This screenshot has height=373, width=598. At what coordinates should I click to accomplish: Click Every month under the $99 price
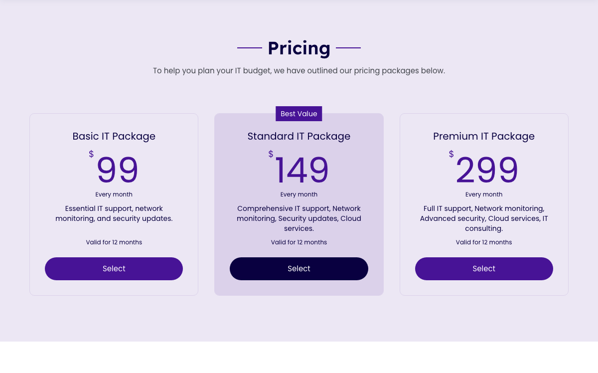pyautogui.click(x=114, y=194)
